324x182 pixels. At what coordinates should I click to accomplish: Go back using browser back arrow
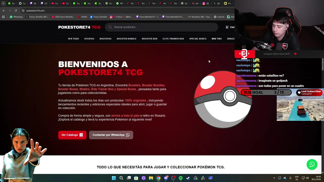click(x=4, y=11)
